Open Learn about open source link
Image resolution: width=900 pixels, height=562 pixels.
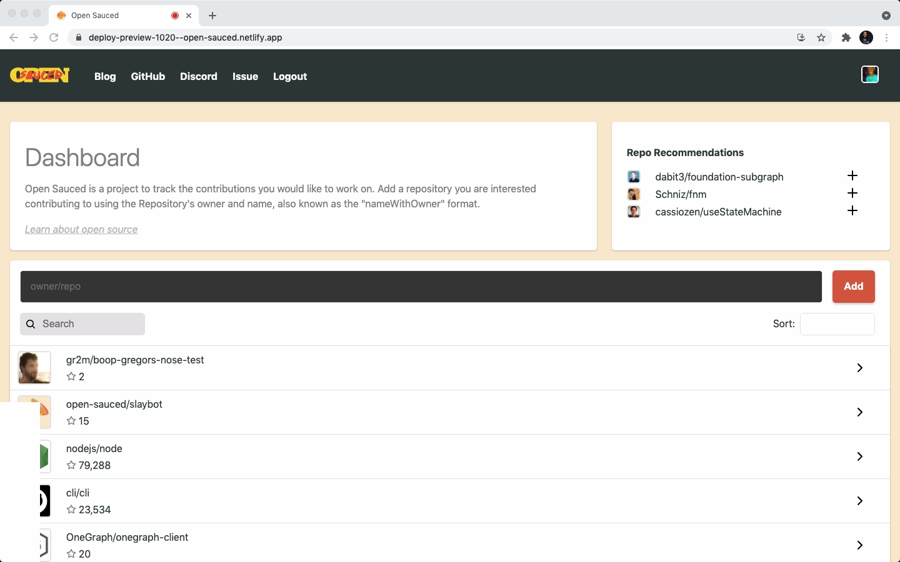coord(81,229)
